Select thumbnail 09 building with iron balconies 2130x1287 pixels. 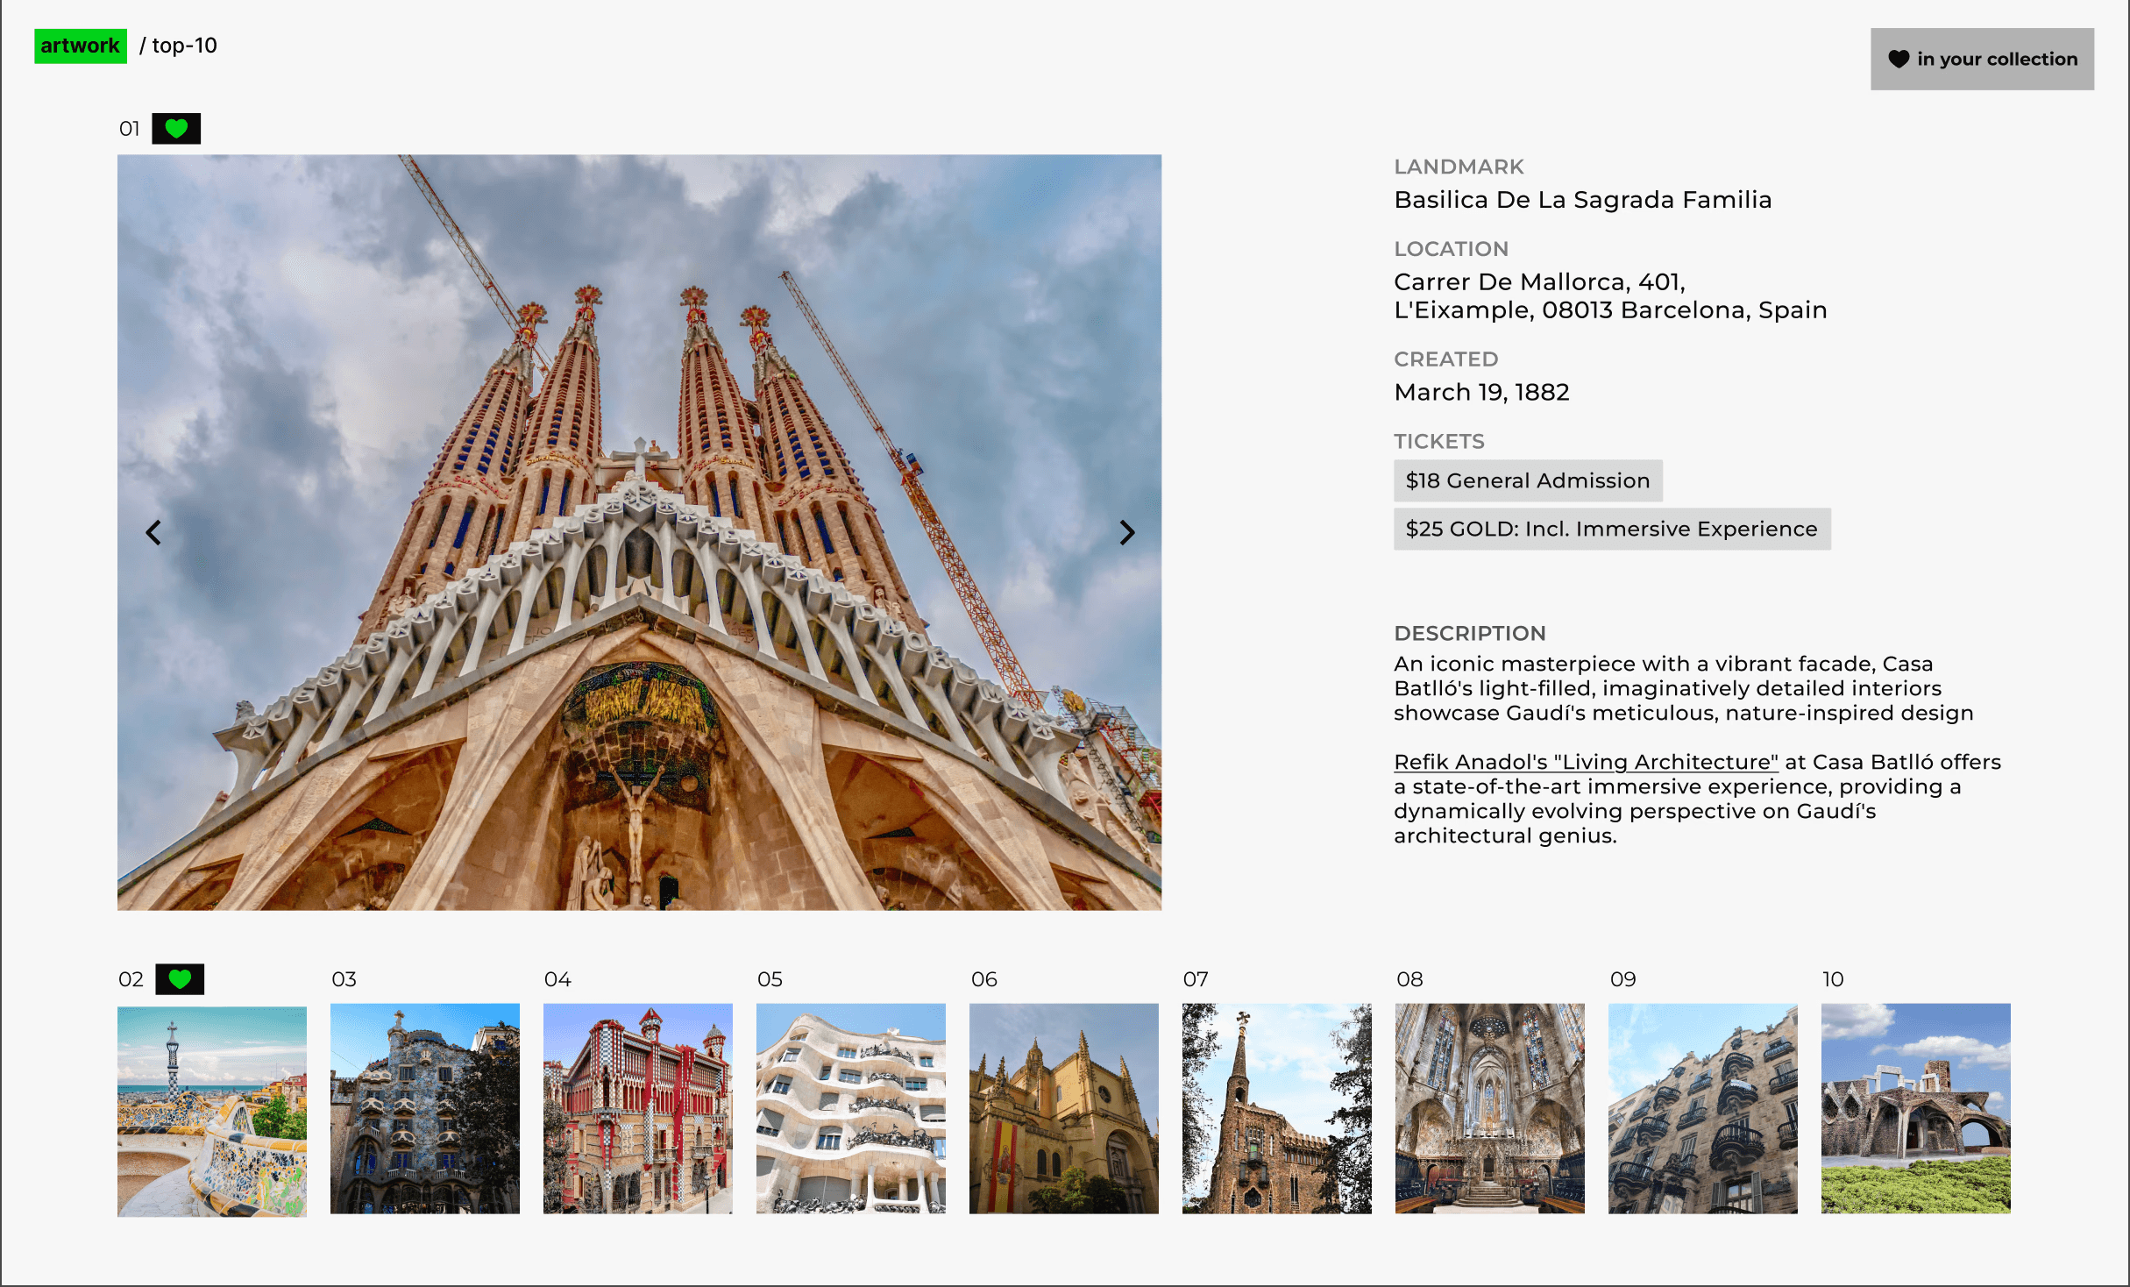tap(1702, 1108)
